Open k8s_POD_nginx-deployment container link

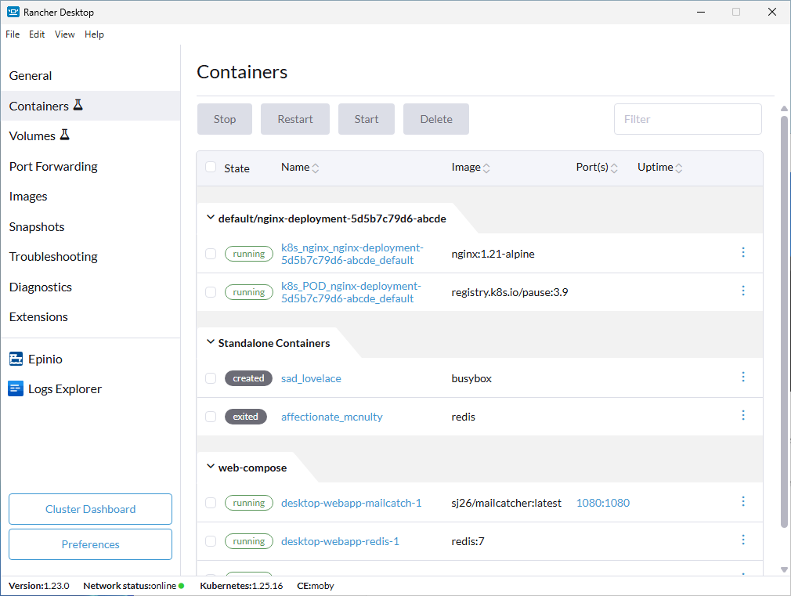(x=351, y=292)
